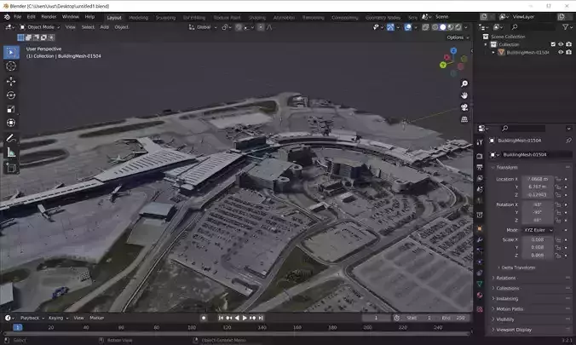Lock Location X value
The height and width of the screenshot is (345, 576).
point(558,179)
